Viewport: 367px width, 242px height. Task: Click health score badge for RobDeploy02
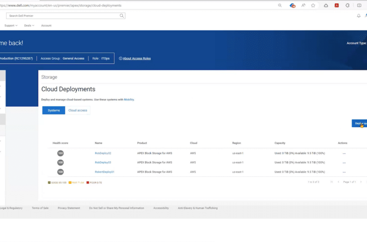click(60, 153)
